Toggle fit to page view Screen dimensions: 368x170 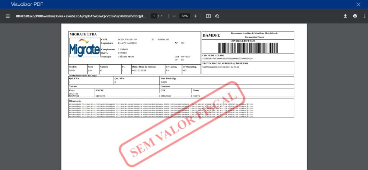pos(208,16)
